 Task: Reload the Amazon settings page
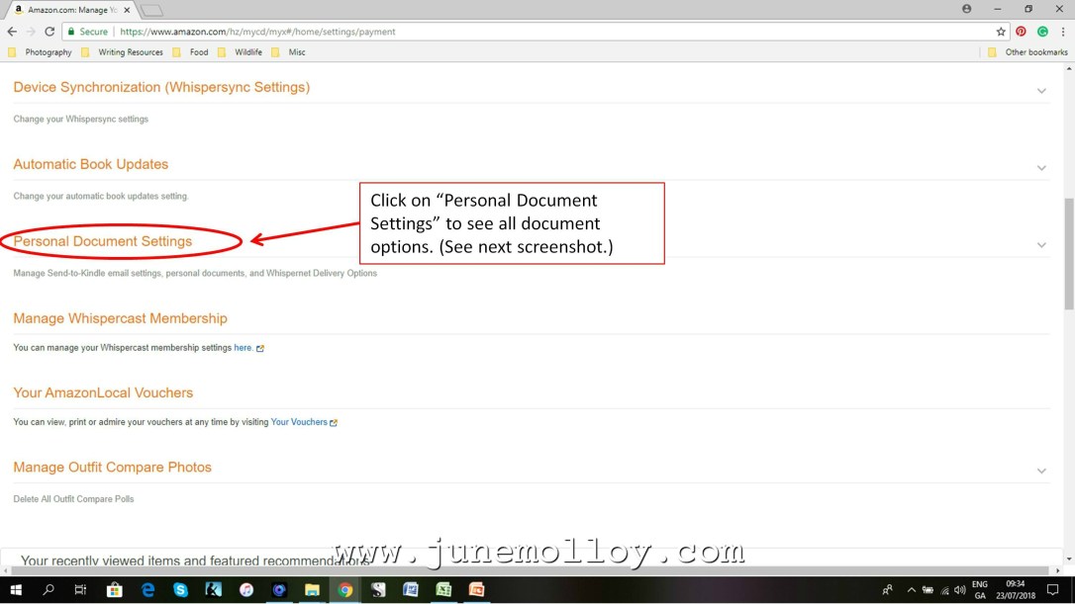49,32
